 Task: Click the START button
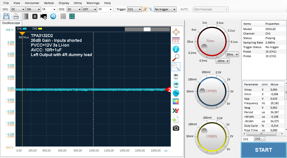(x=263, y=150)
